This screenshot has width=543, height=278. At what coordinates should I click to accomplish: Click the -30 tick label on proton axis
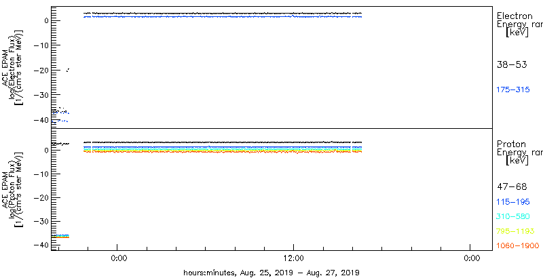(40, 220)
